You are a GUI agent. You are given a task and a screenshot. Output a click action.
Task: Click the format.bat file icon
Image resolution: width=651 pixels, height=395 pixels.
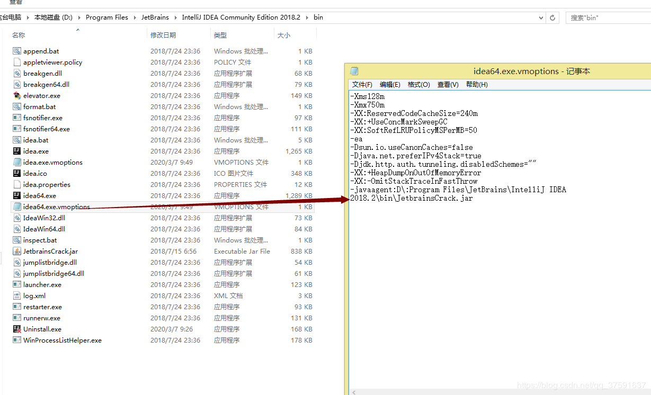(x=17, y=107)
